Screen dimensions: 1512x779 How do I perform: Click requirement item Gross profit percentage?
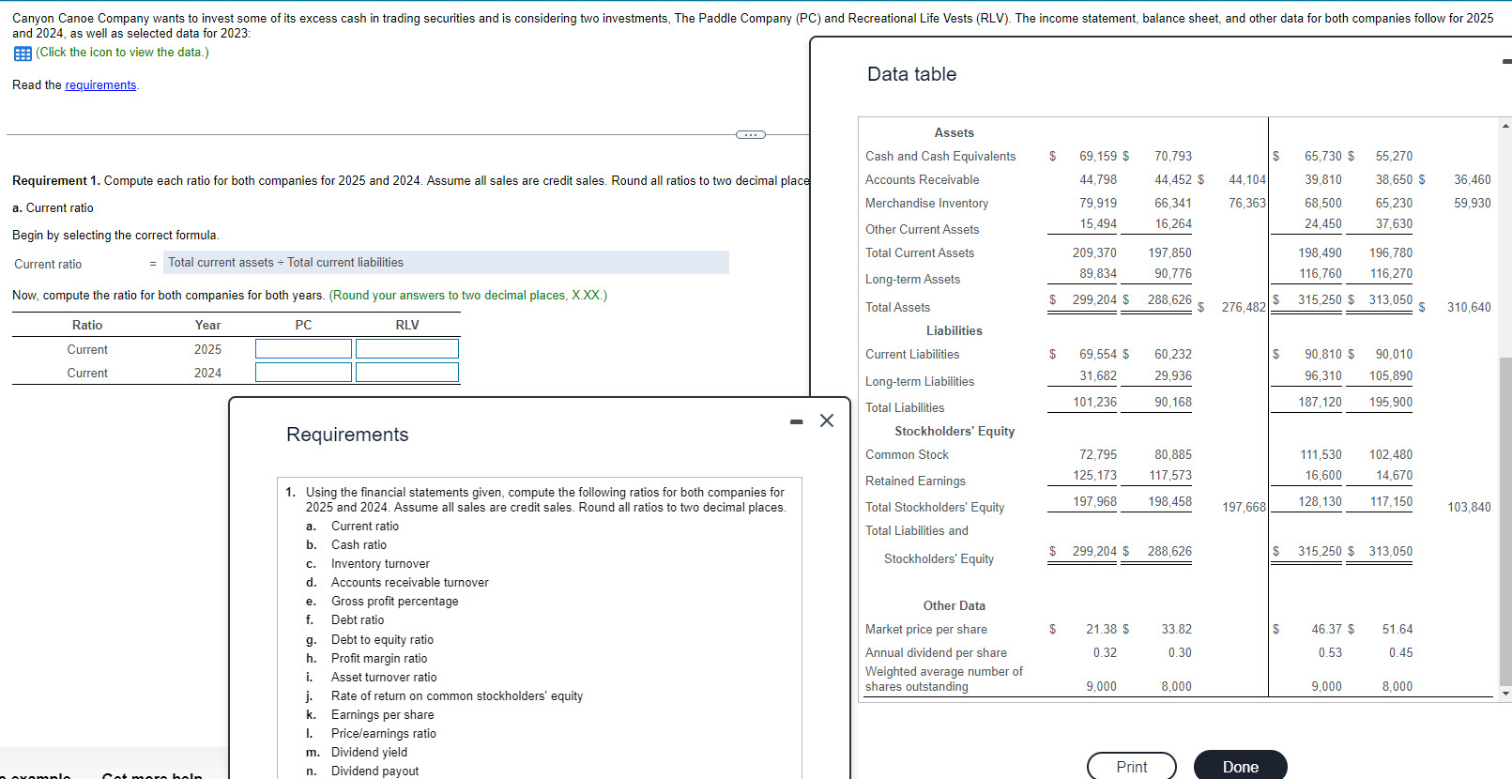pyautogui.click(x=394, y=602)
